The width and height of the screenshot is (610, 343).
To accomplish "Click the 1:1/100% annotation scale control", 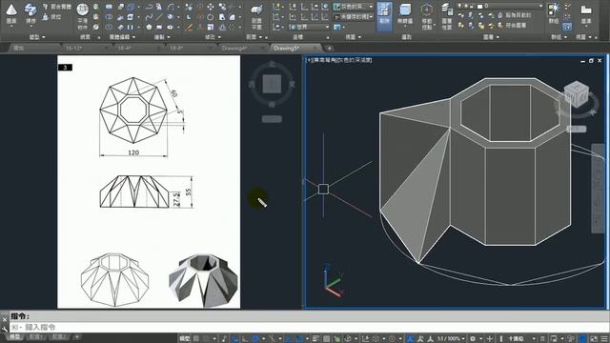I will click(451, 339).
